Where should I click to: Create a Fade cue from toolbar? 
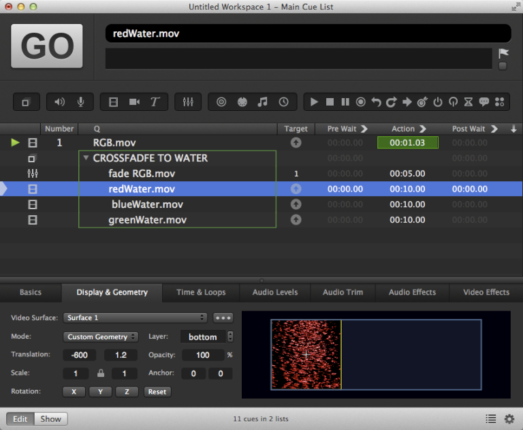click(x=188, y=102)
